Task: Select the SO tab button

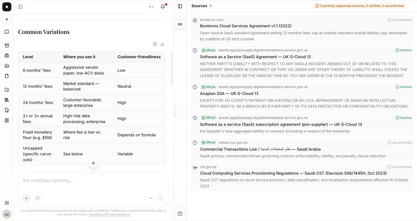Action: pos(180,24)
